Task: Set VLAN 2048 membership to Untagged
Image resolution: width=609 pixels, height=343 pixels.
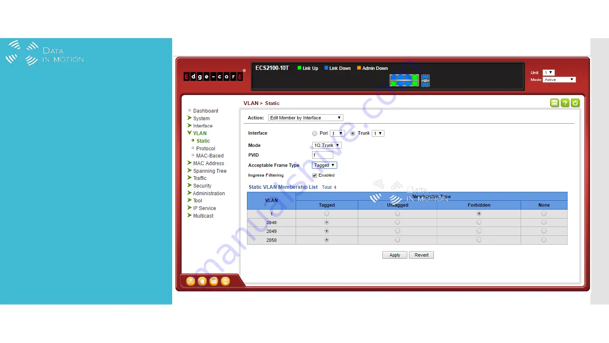Action: coord(398,222)
